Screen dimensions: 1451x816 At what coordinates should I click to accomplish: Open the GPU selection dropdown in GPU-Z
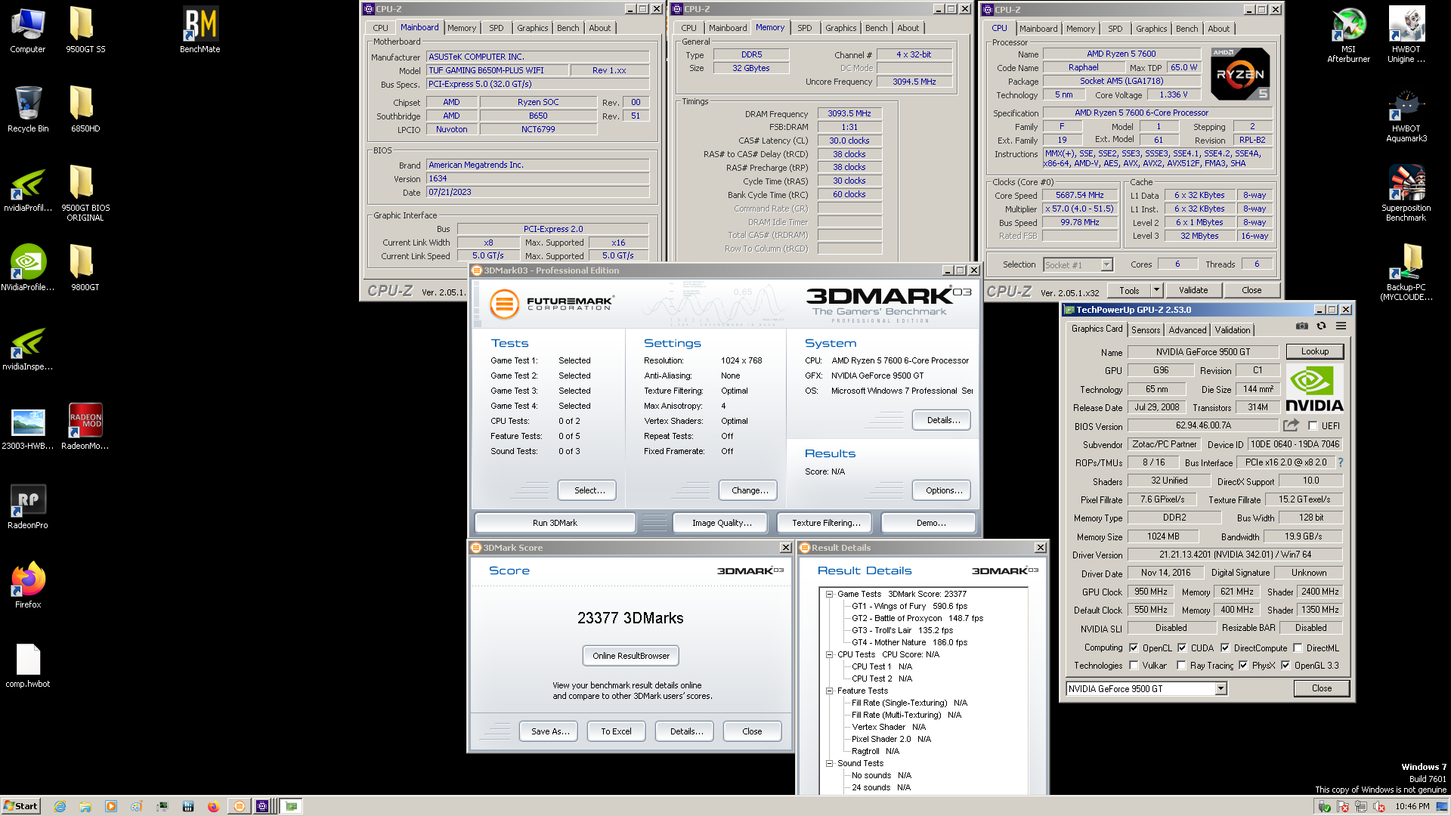(1221, 688)
